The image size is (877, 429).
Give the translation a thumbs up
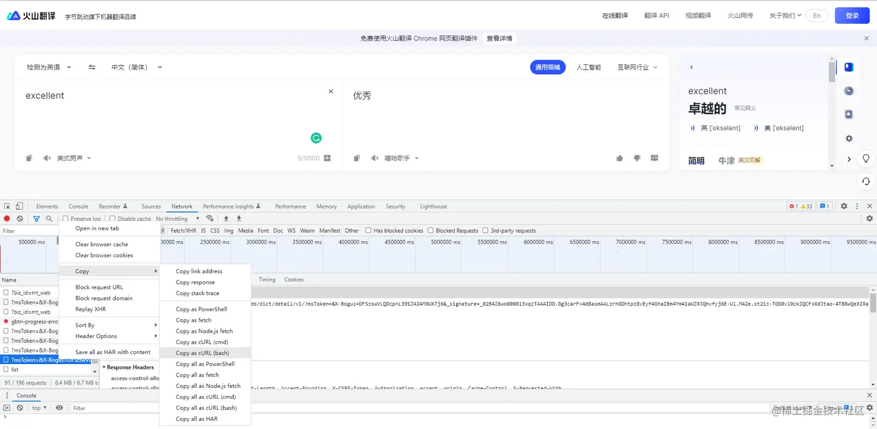pyautogui.click(x=619, y=158)
